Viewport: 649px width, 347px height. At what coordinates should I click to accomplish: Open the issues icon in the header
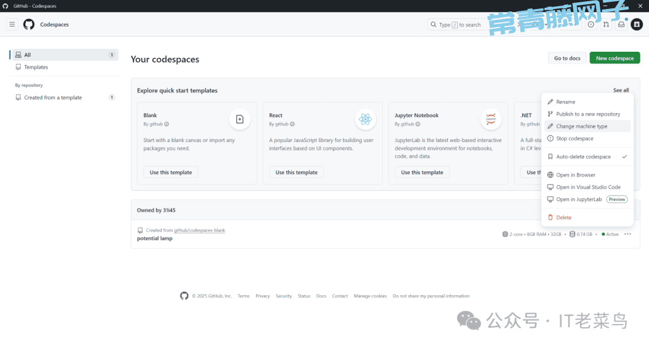click(591, 25)
